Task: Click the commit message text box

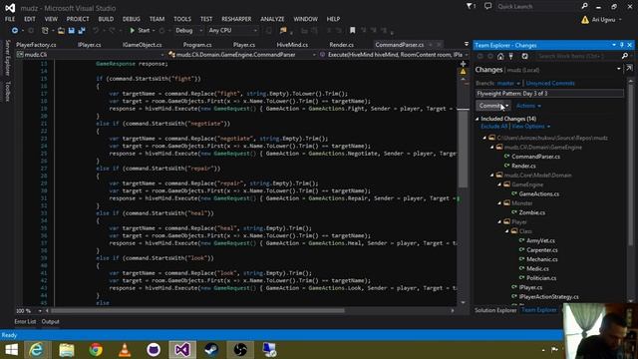Action: point(549,94)
